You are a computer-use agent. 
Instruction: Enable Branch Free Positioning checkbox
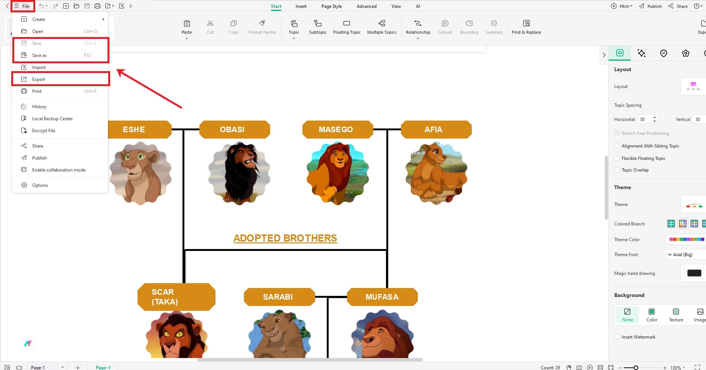point(617,133)
